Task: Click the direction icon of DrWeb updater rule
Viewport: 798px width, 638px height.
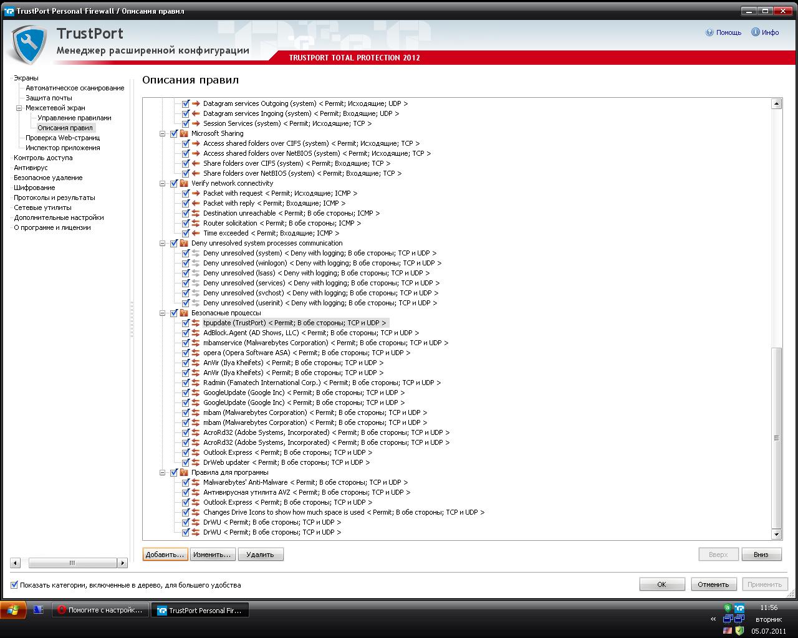Action: (196, 462)
